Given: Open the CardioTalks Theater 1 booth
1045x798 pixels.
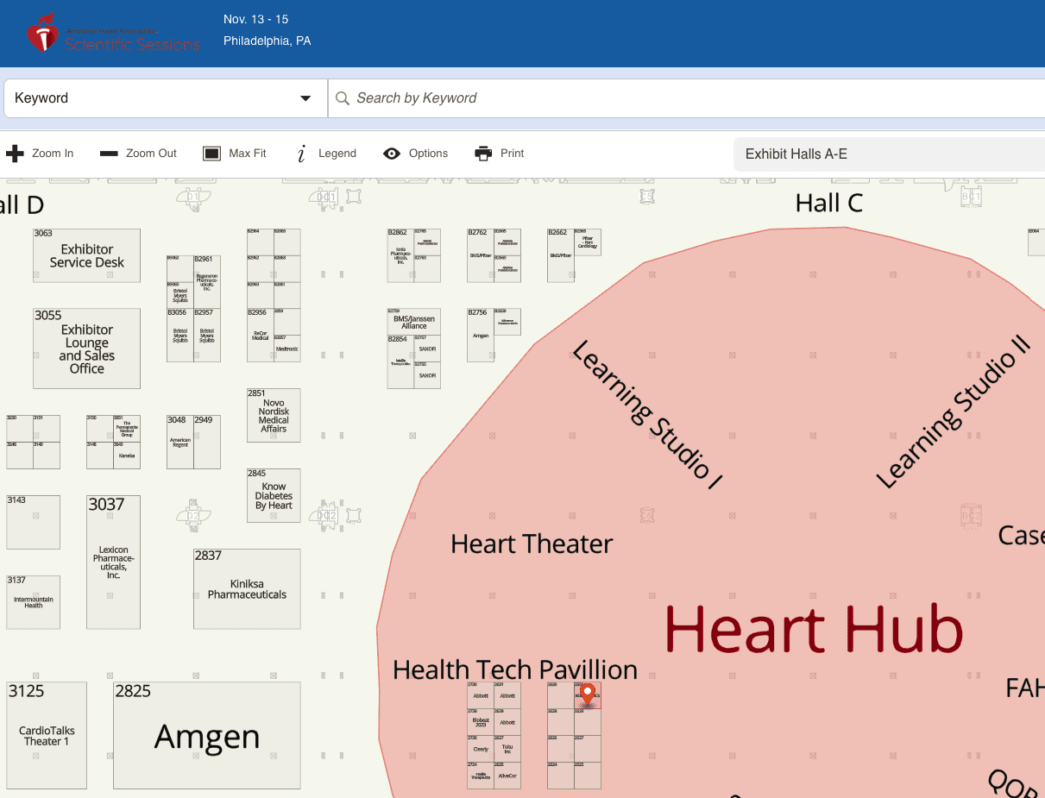Looking at the screenshot, I should [x=47, y=736].
